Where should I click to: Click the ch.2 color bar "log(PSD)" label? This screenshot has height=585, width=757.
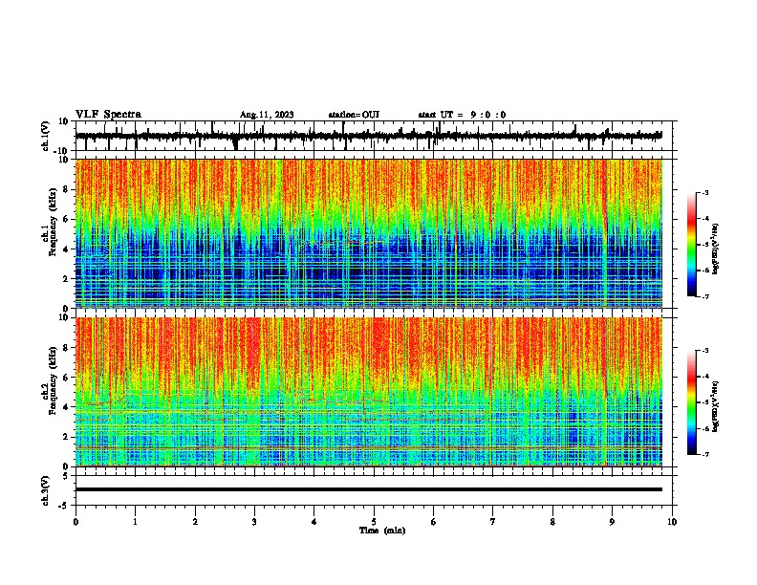(x=715, y=406)
